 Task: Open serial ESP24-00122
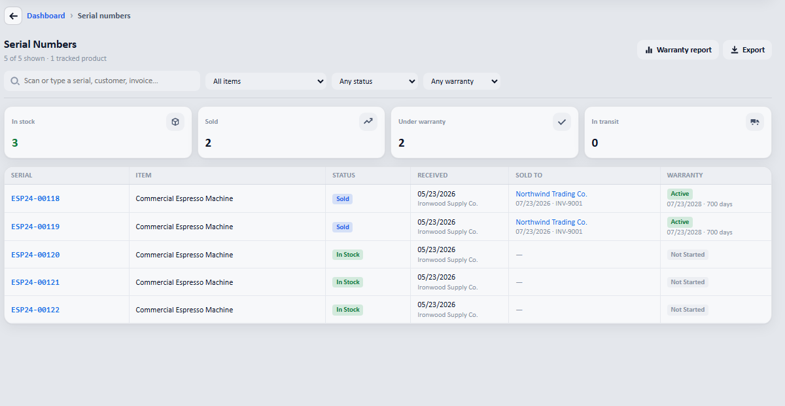(x=35, y=310)
